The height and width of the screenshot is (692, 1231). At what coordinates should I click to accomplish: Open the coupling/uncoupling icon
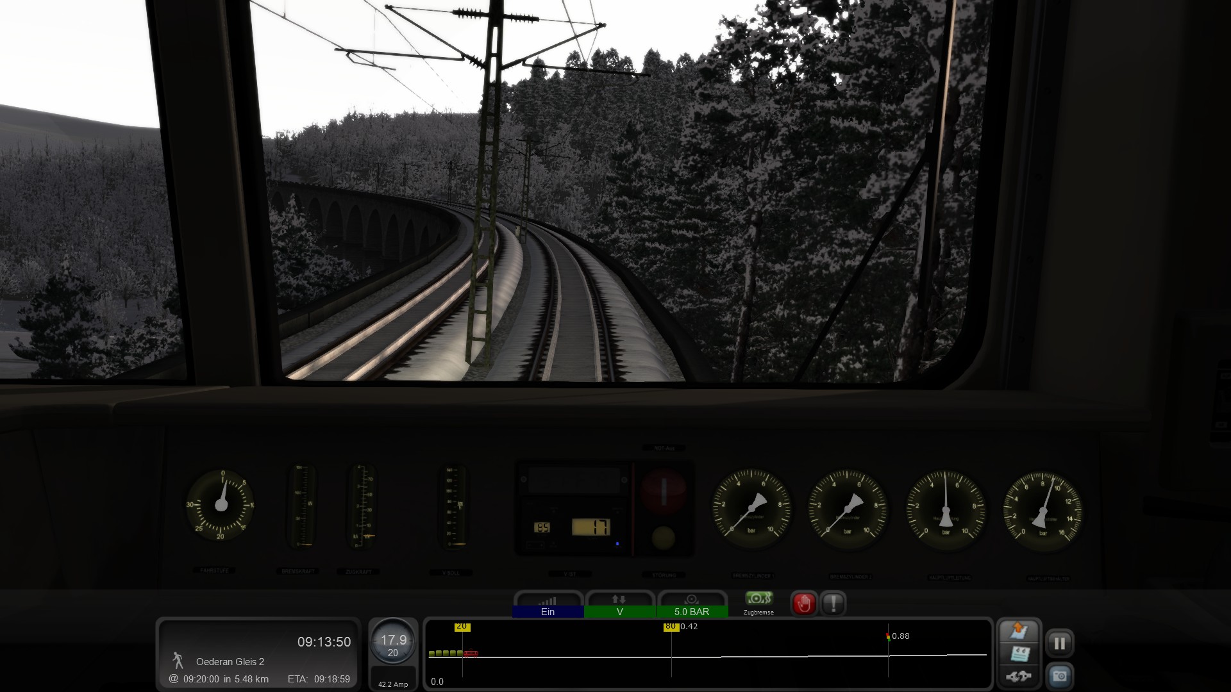pos(1018,676)
